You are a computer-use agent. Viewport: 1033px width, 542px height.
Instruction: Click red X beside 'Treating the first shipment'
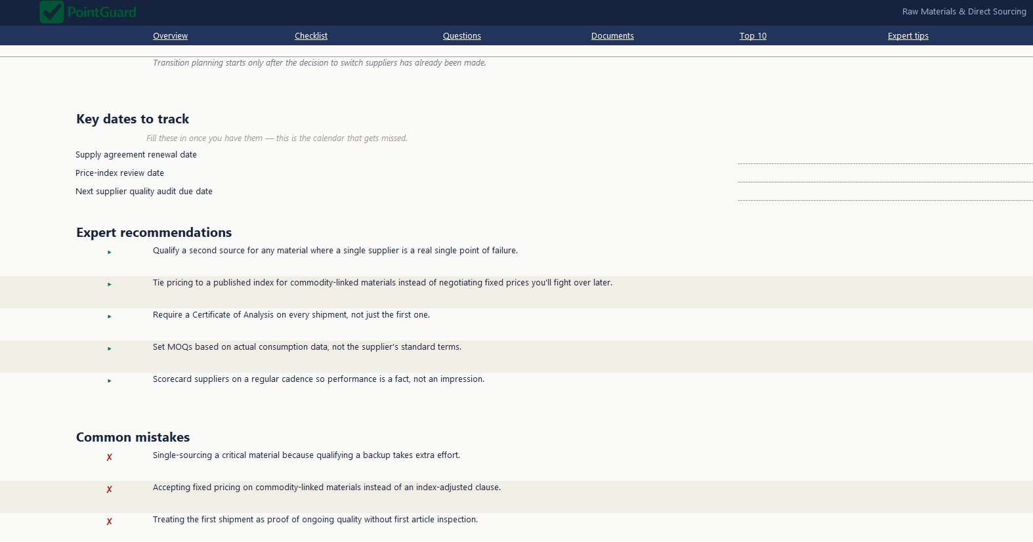pos(110,522)
